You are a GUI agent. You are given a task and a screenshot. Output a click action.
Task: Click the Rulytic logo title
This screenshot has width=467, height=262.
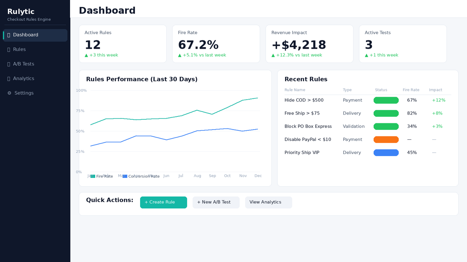pyautogui.click(x=21, y=12)
